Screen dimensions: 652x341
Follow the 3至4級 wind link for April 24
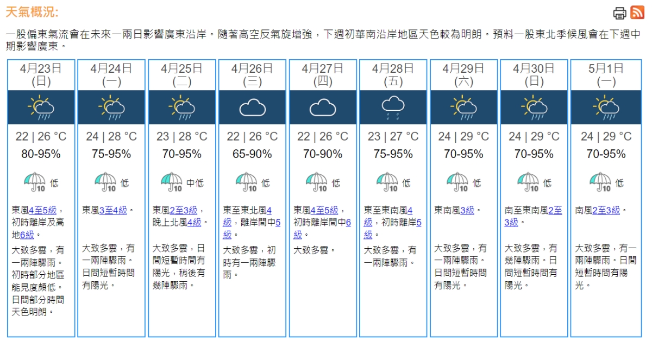(x=113, y=210)
